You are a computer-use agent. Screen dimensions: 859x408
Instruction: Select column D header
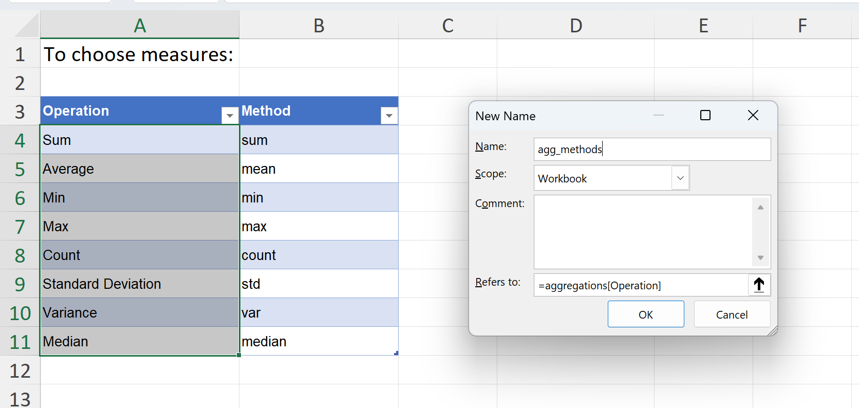point(575,25)
